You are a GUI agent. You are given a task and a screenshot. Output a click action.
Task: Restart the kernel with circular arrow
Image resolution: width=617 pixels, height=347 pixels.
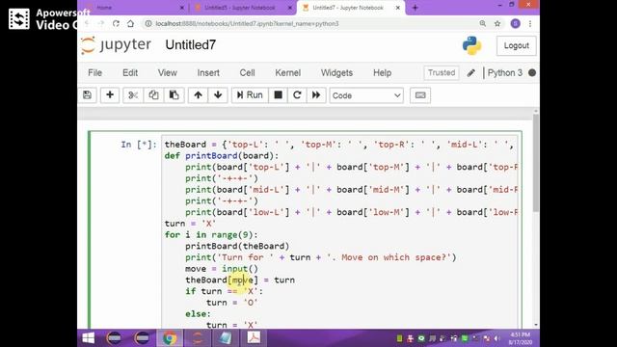pos(297,95)
